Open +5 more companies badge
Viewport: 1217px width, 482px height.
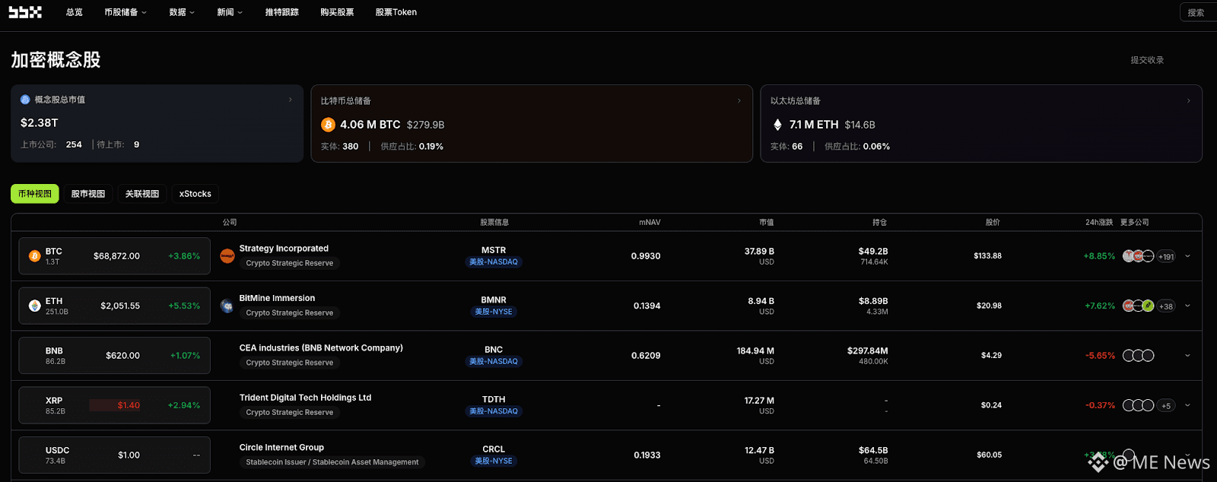(1166, 406)
